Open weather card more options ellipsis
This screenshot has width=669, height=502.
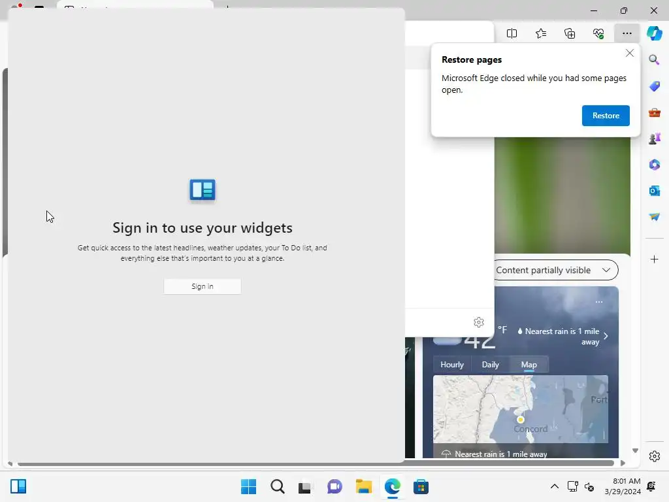(x=599, y=302)
